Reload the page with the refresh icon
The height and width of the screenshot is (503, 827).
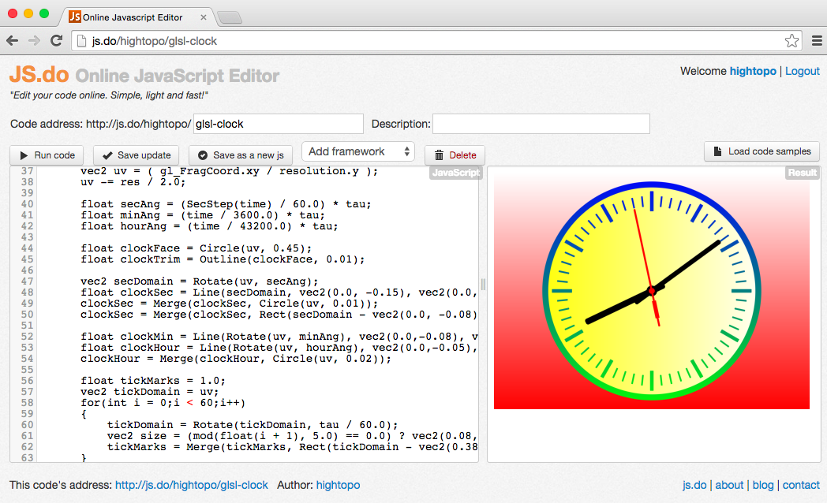click(x=57, y=40)
